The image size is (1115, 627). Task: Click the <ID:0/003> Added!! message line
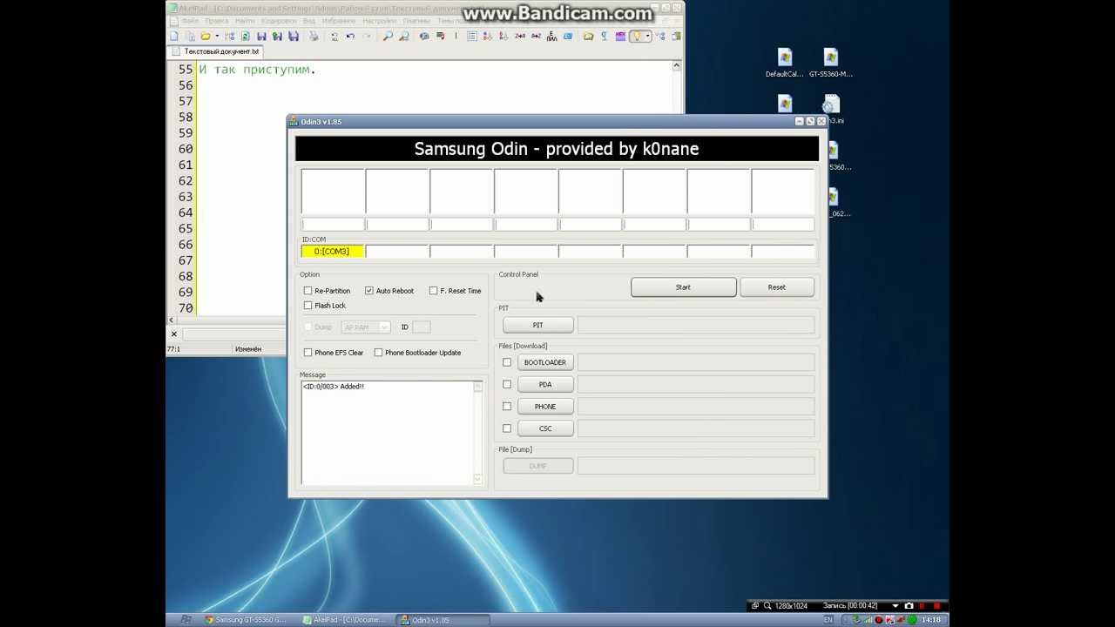[x=334, y=387]
